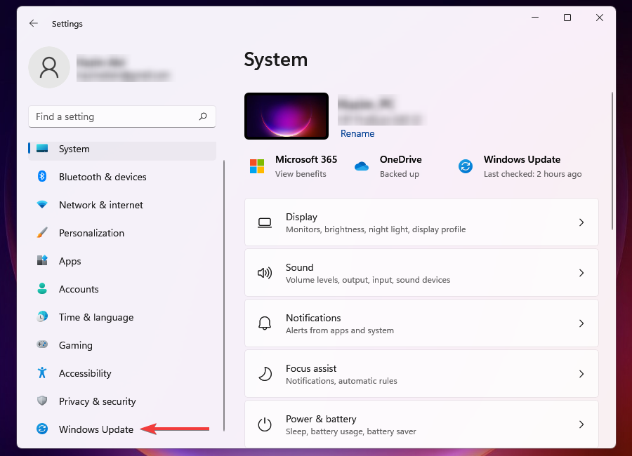Open Windows Update in sidebar

tap(122, 429)
